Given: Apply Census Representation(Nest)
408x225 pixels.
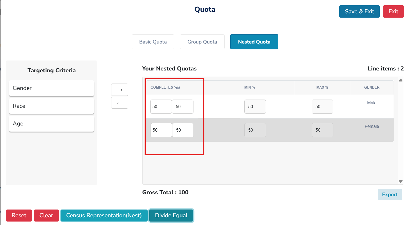Looking at the screenshot, I should pyautogui.click(x=104, y=215).
